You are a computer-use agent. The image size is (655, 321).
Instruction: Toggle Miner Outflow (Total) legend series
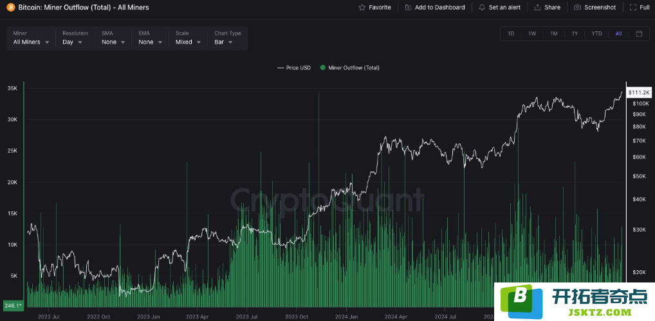(x=349, y=67)
